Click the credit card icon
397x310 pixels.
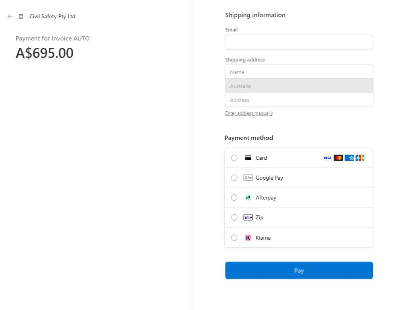248,158
